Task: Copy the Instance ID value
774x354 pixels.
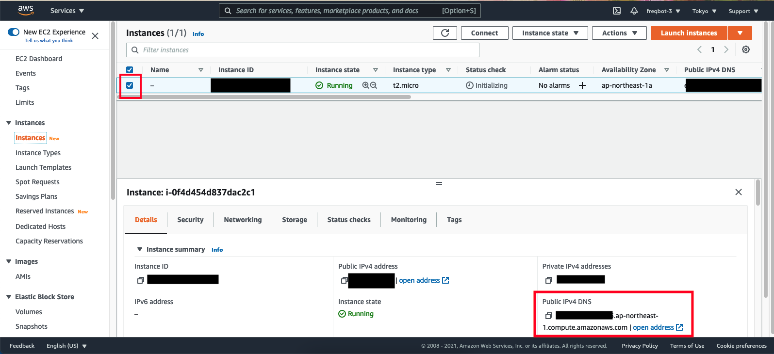Action: point(140,280)
